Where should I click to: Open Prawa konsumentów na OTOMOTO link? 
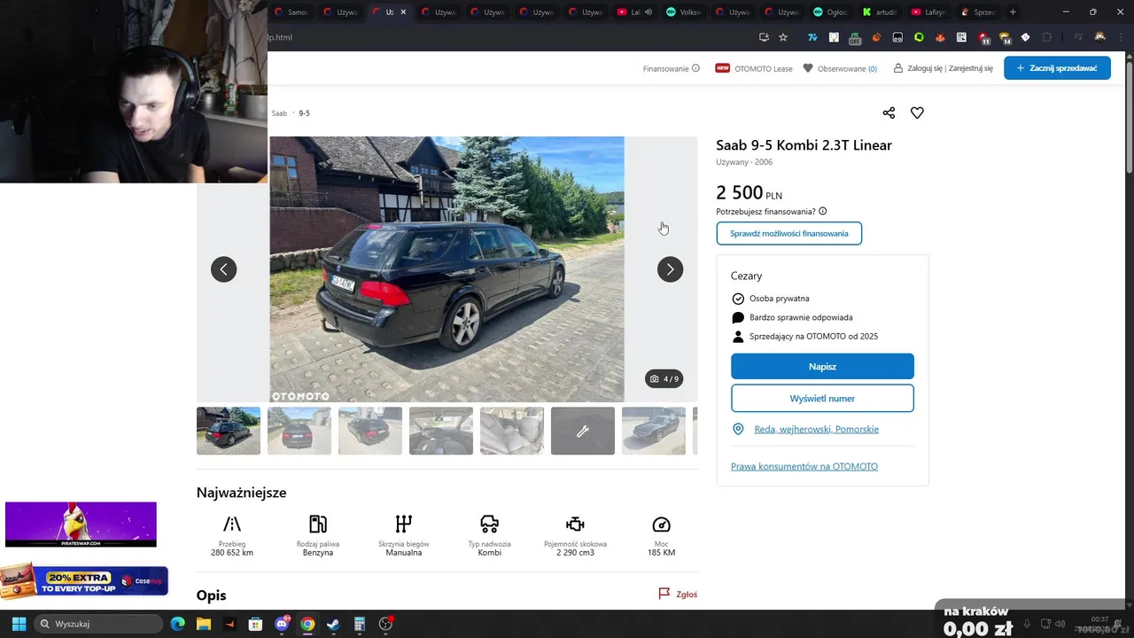click(x=804, y=466)
